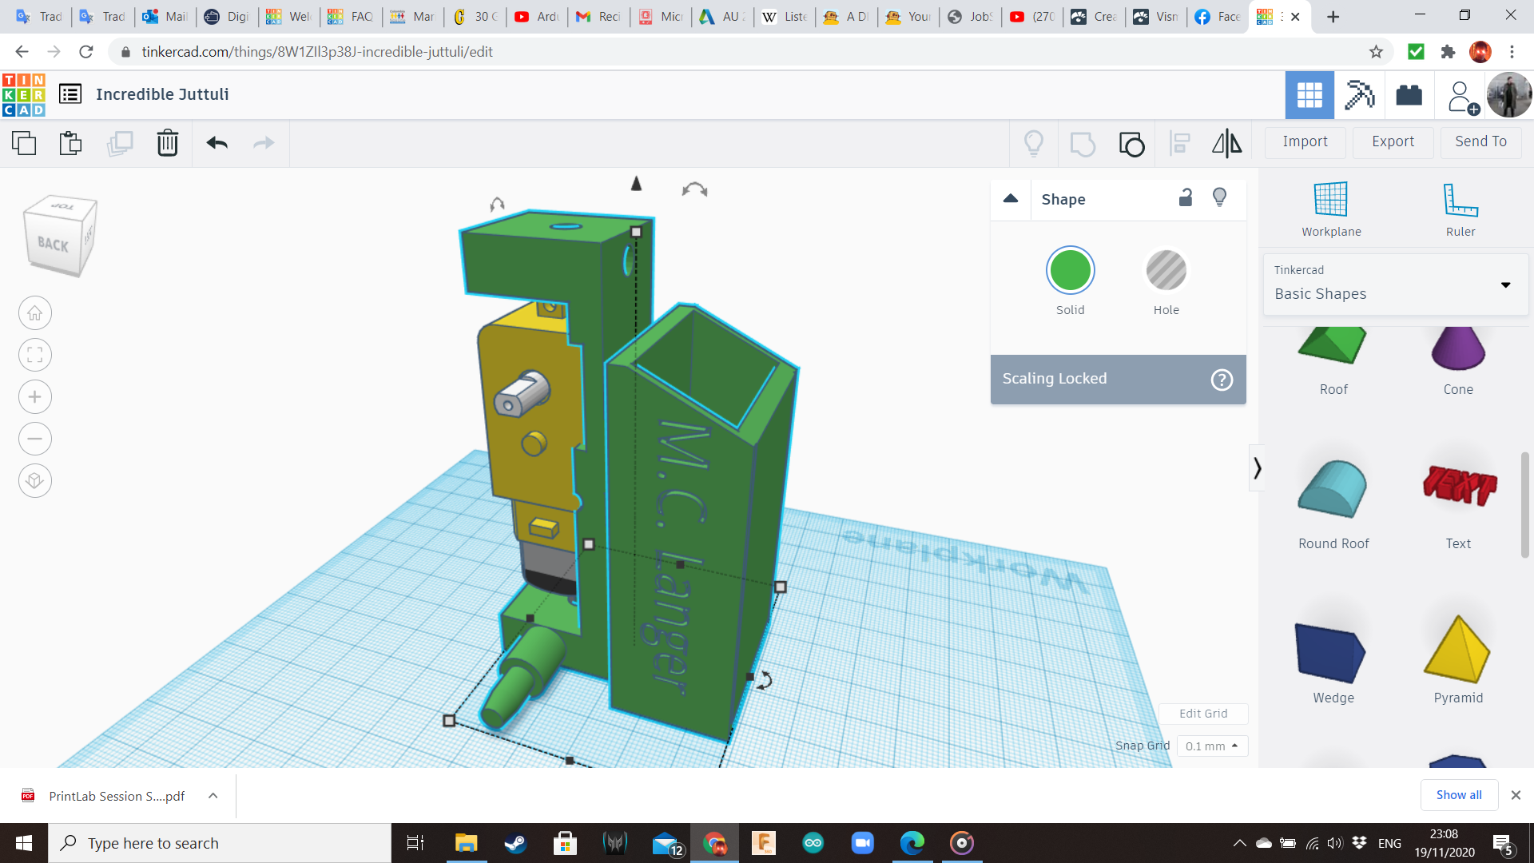The height and width of the screenshot is (863, 1534).
Task: Pick the Round Roof shape thumbnail
Action: 1333,491
